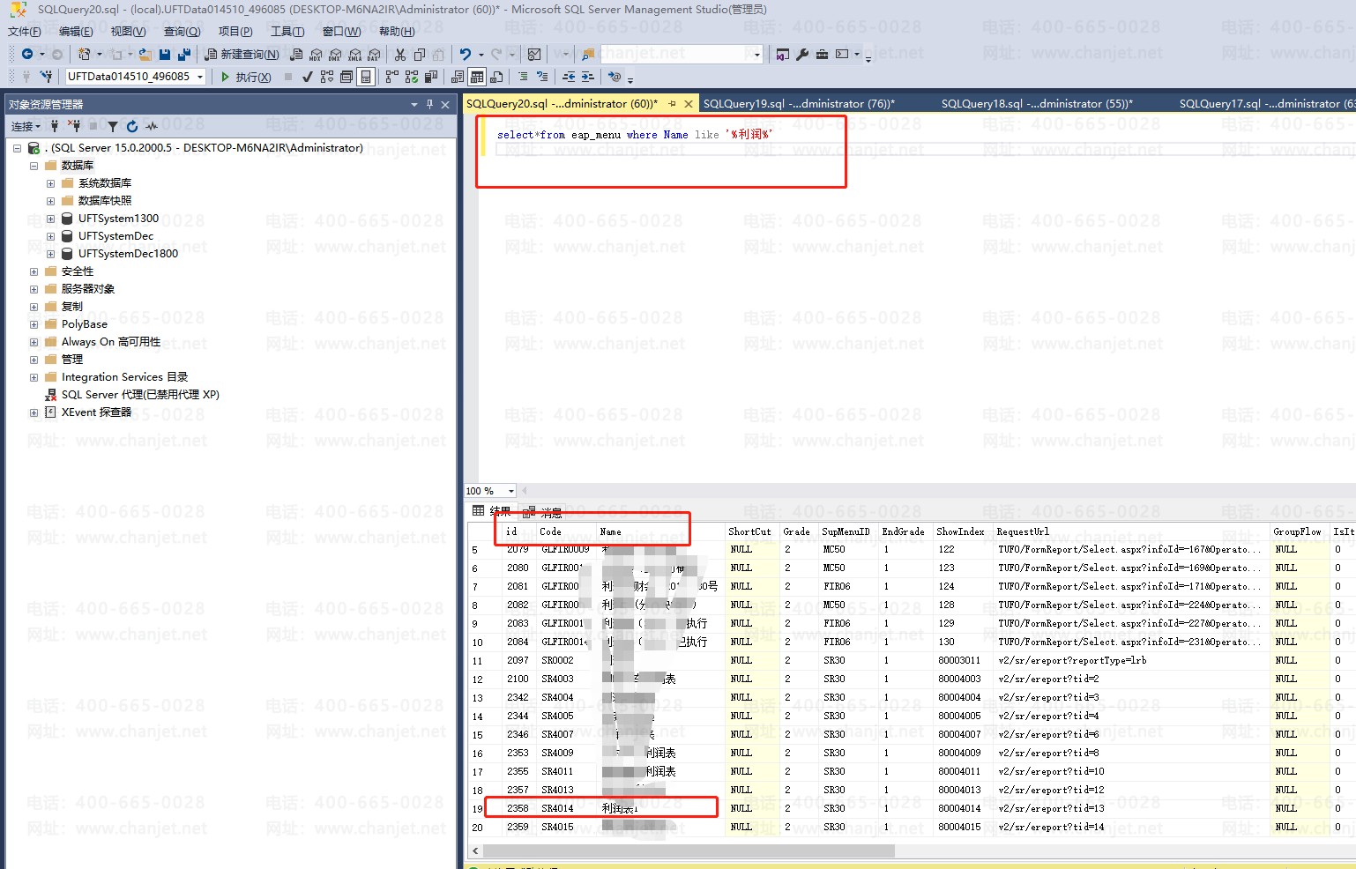Image resolution: width=1356 pixels, height=869 pixels.
Task: Open the UFTData014510_496085 database dropdown
Action: click(x=200, y=77)
